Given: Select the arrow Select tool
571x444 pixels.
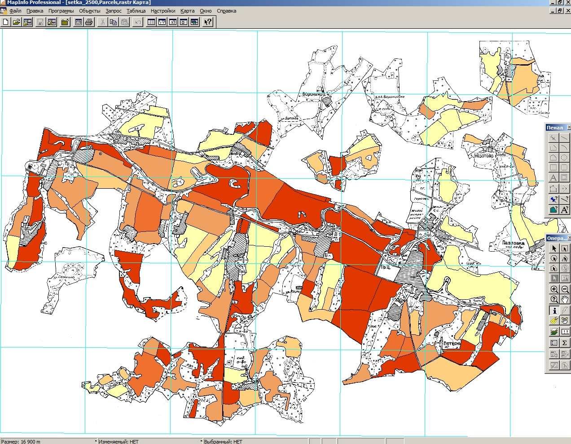Looking at the screenshot, I should [554, 249].
